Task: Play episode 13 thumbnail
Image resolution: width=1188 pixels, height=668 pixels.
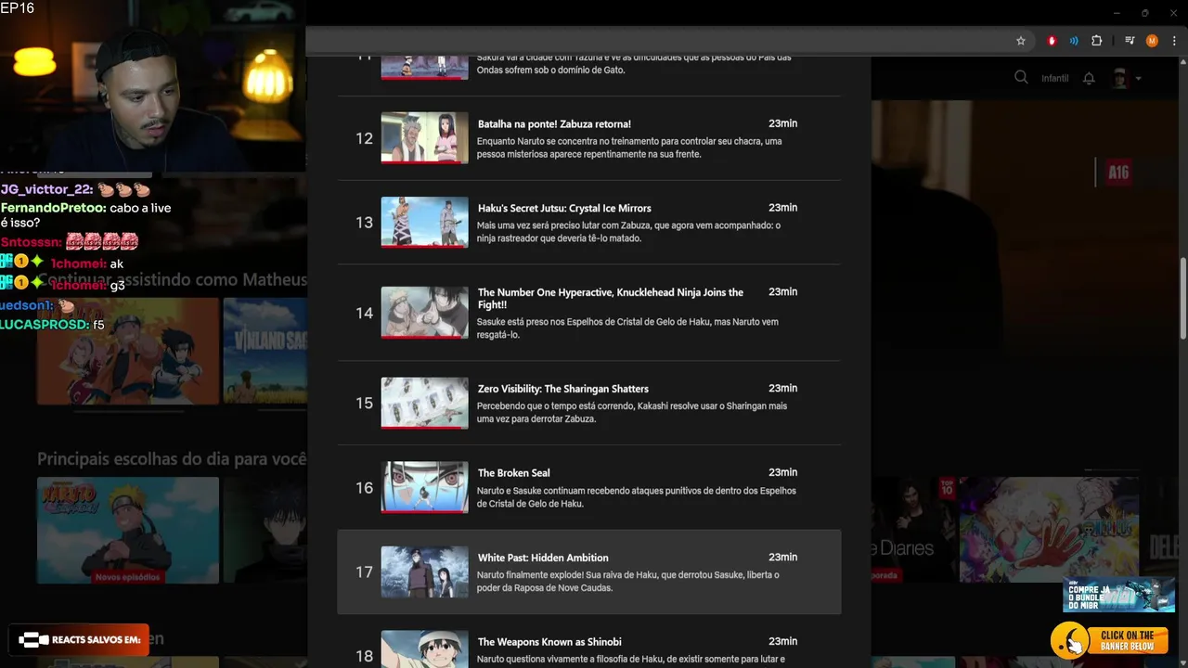Action: point(424,223)
